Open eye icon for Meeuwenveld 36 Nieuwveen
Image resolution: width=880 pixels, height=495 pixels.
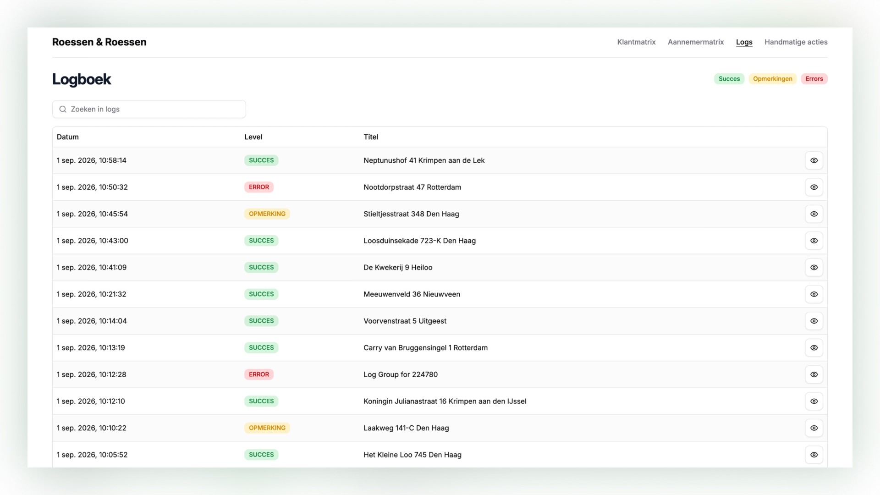point(814,294)
